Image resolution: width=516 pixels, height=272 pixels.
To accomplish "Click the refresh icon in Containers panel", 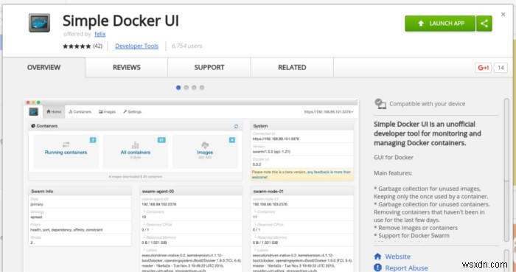I will coord(236,126).
